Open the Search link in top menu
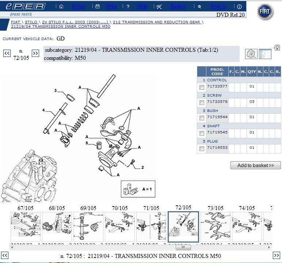This screenshot has width=282, height=263. 218,7
